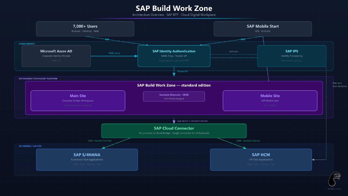Click the top SAP Mobile Start iOS/Android box
Viewport: 348px width, 196px height.
263,28
